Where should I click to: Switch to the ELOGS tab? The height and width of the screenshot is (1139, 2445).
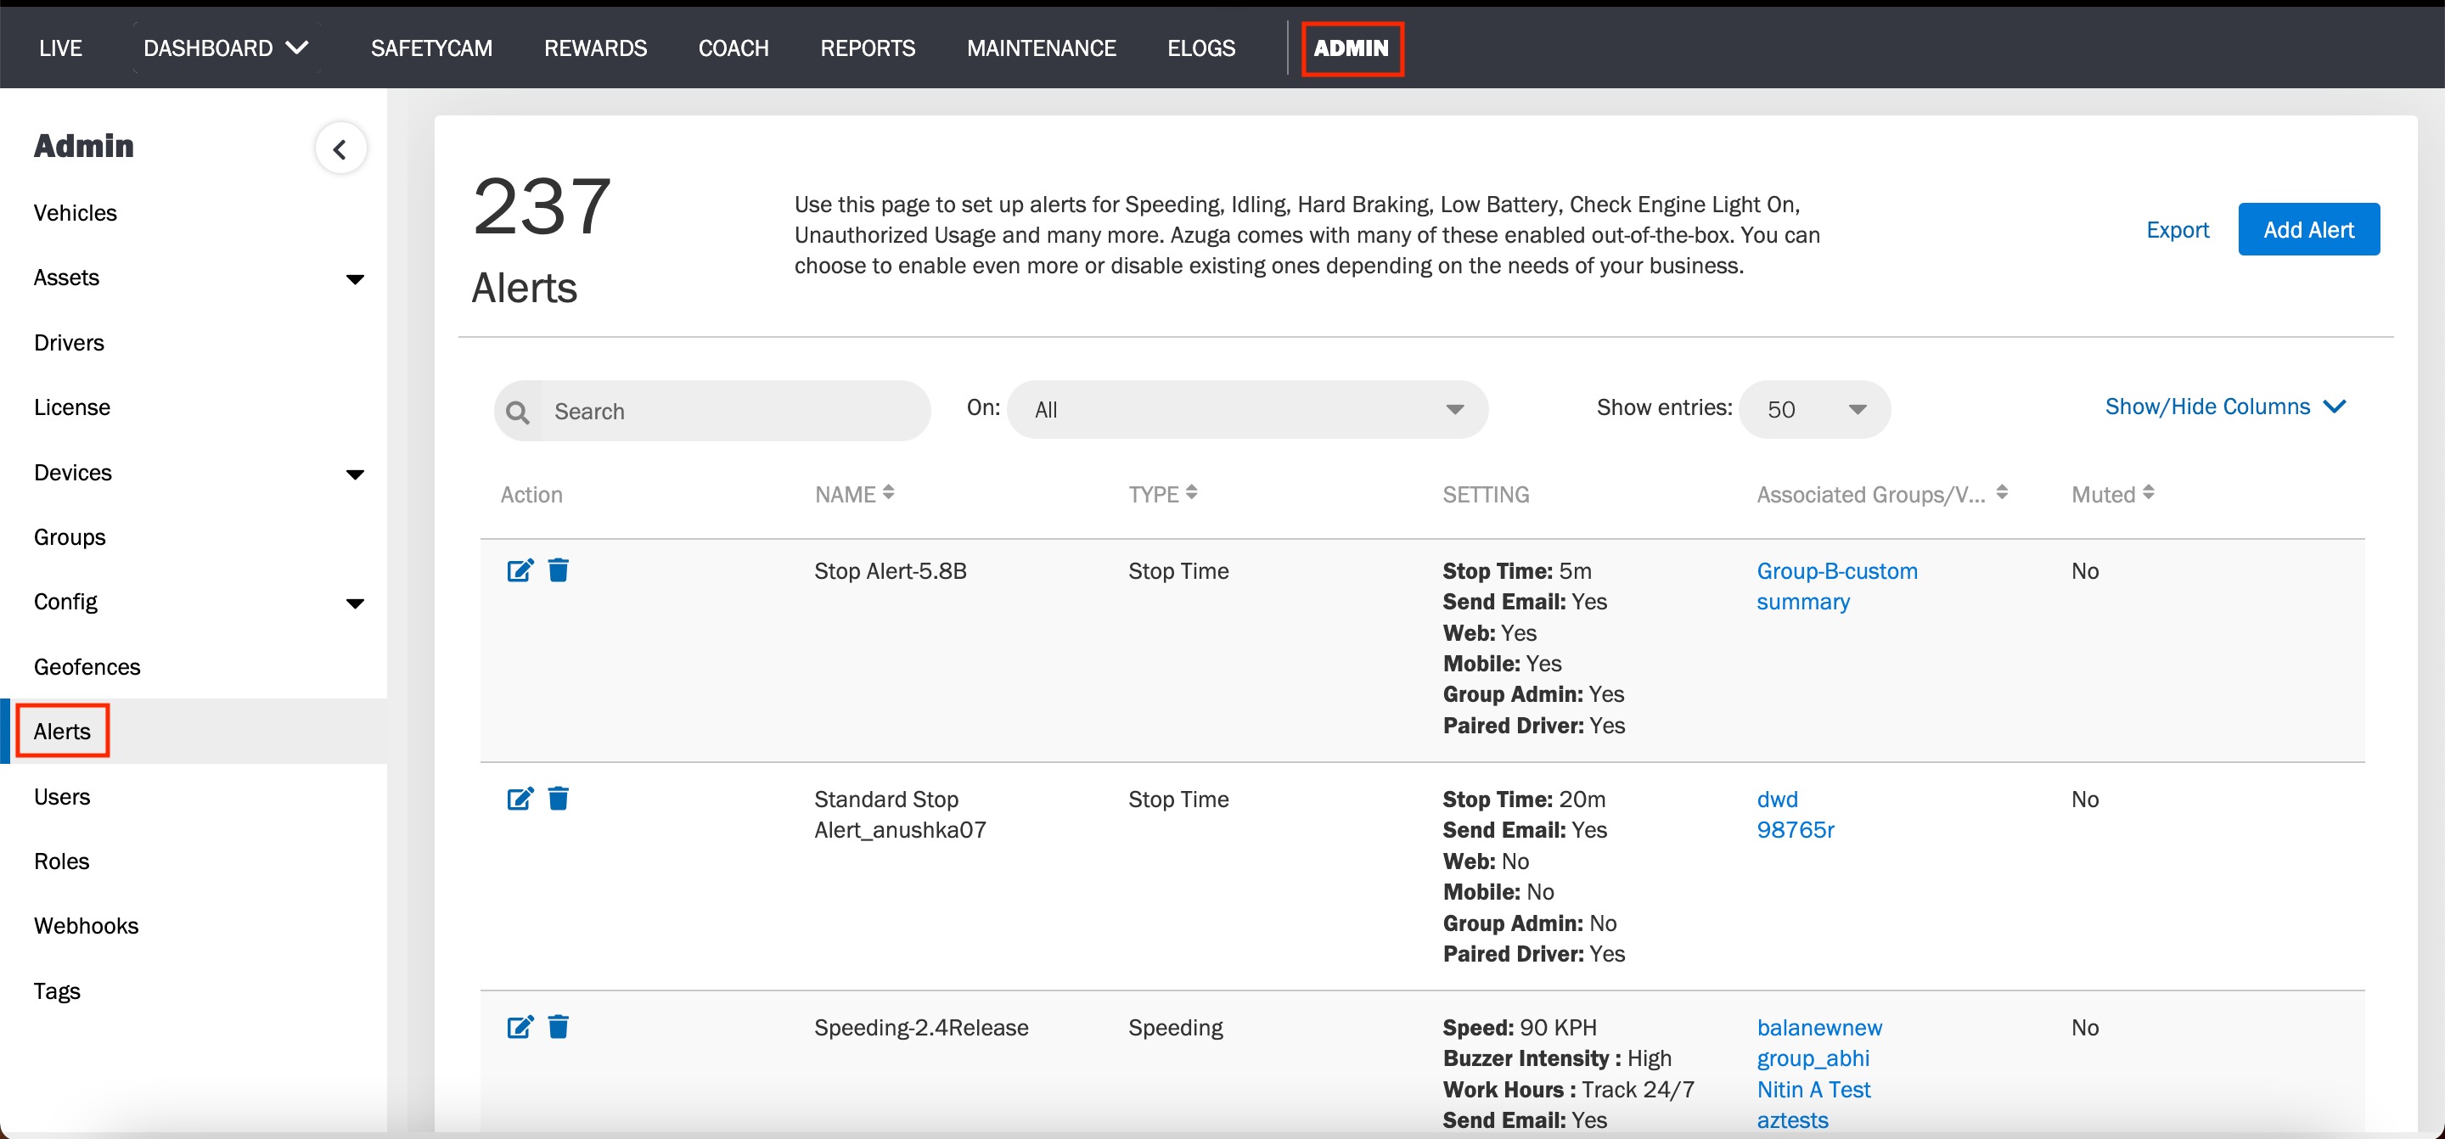point(1200,48)
